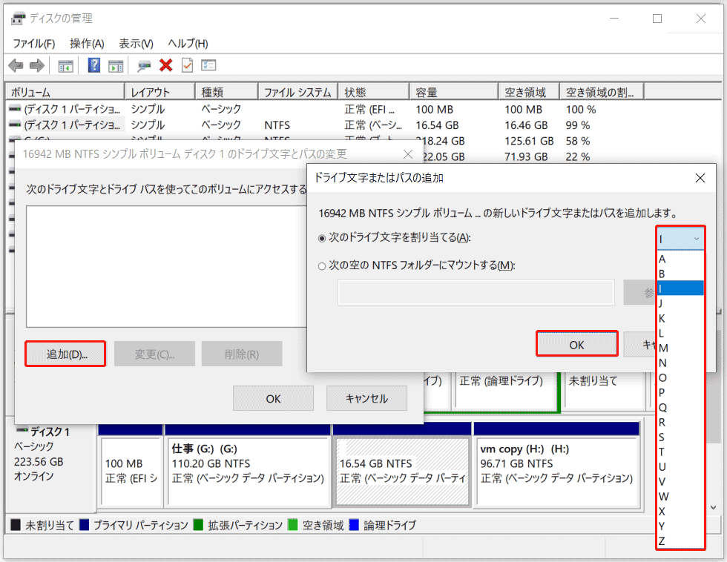Click the Forward navigation arrow in toolbar
This screenshot has width=727, height=562.
click(36, 65)
